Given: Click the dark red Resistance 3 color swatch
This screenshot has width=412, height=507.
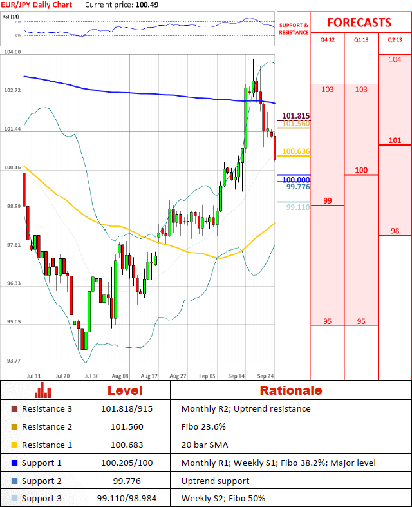Looking at the screenshot, I should pyautogui.click(x=15, y=409).
